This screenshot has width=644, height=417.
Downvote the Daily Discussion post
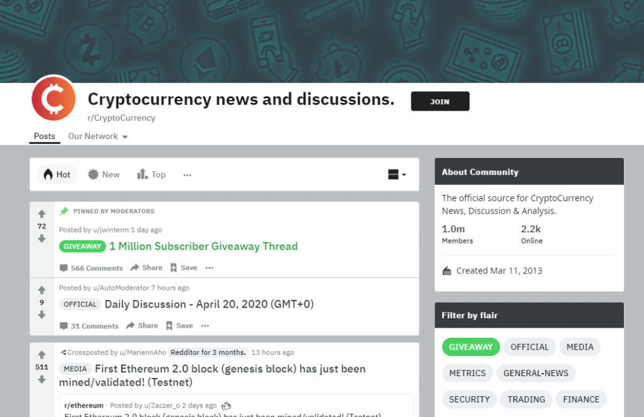(x=42, y=315)
